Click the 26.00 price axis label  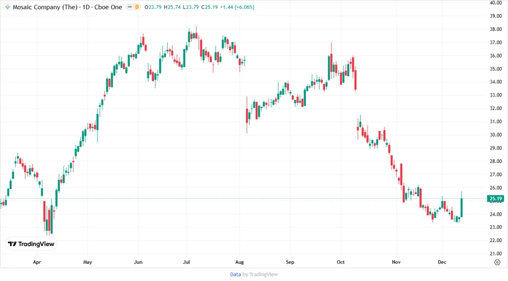click(496, 188)
